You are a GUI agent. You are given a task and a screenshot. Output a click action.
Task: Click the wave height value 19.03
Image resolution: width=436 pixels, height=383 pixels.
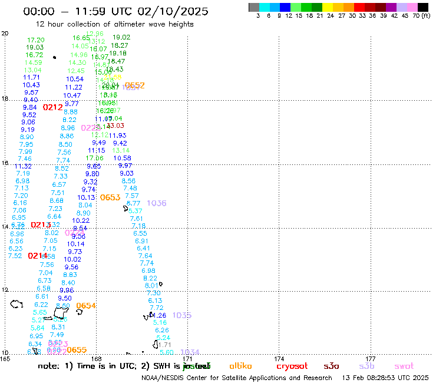pyautogui.click(x=35, y=47)
